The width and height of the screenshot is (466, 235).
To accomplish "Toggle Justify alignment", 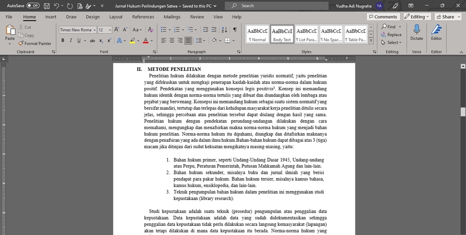I will pyautogui.click(x=188, y=41).
